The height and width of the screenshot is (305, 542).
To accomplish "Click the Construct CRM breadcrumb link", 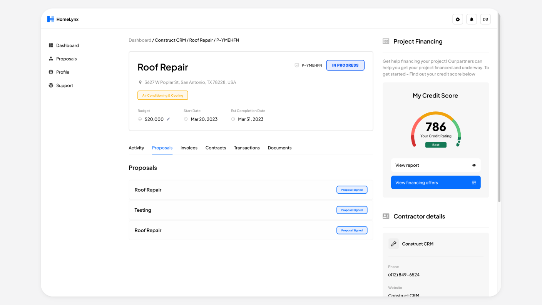I will click(170, 40).
